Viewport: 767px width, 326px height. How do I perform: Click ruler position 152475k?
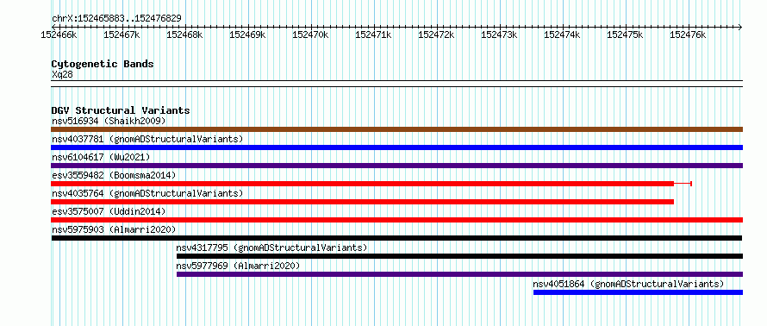click(626, 34)
